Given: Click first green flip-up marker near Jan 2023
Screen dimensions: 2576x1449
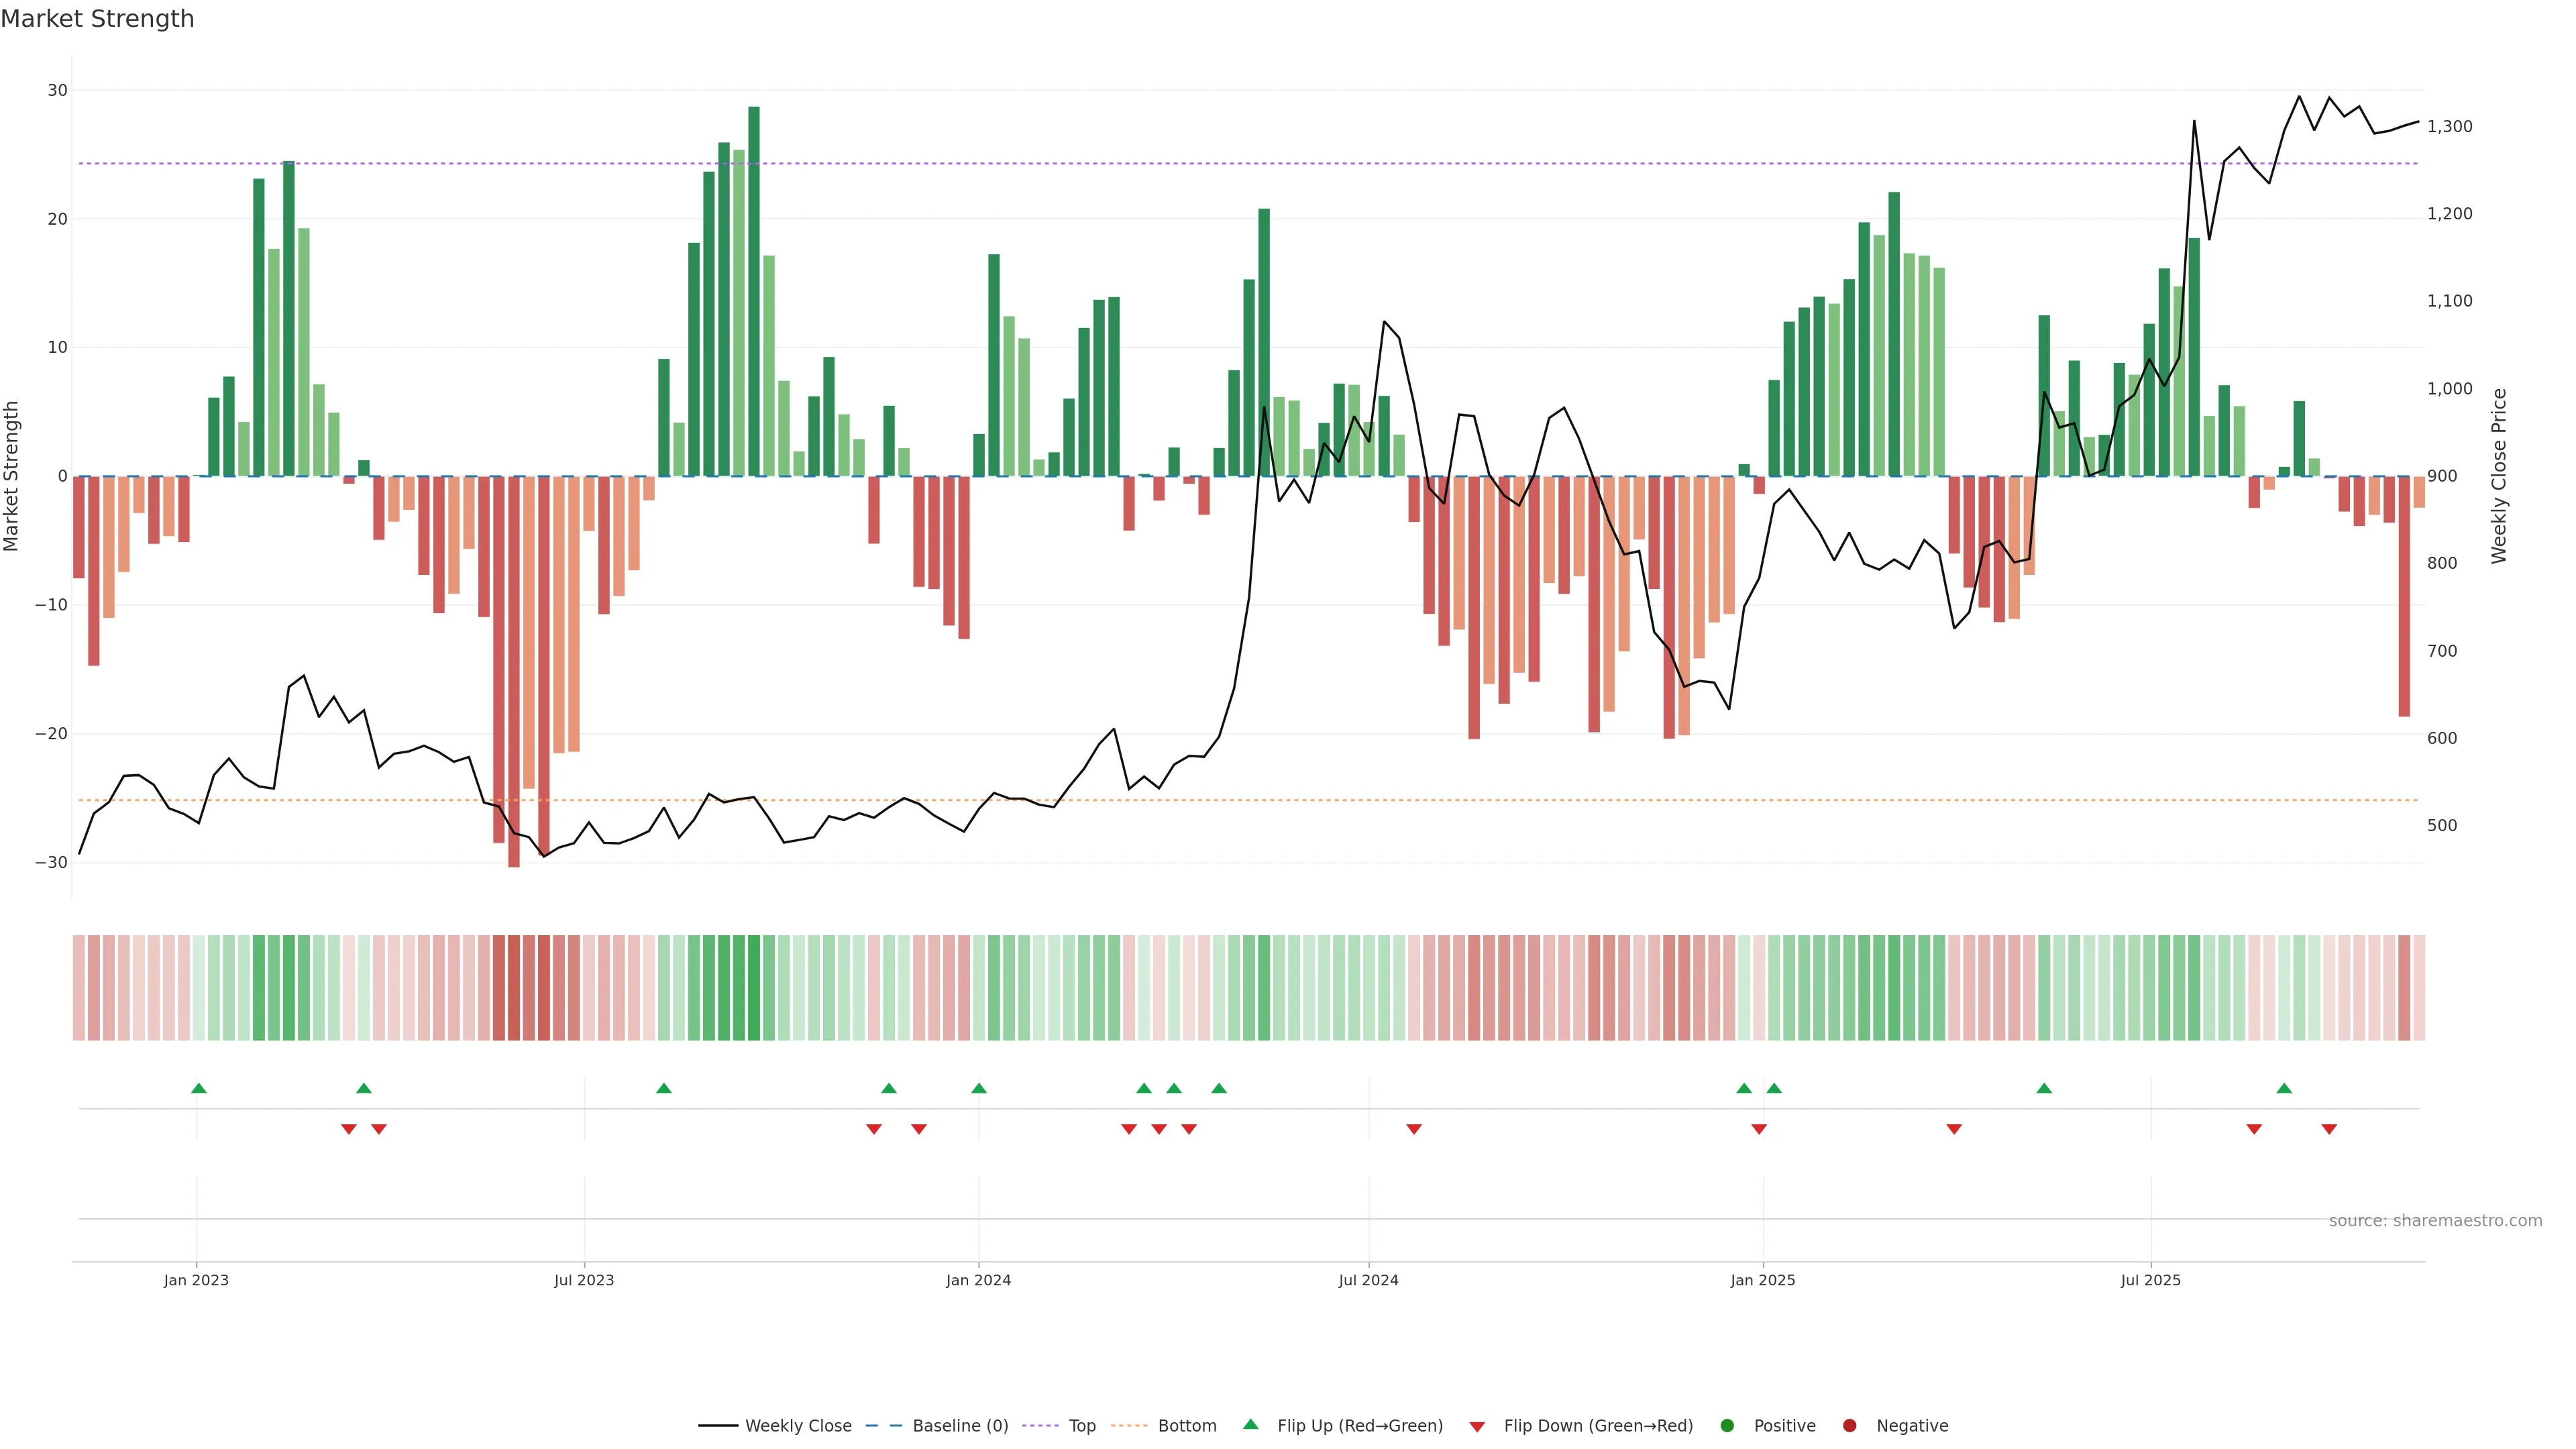Looking at the screenshot, I should click(x=198, y=1088).
